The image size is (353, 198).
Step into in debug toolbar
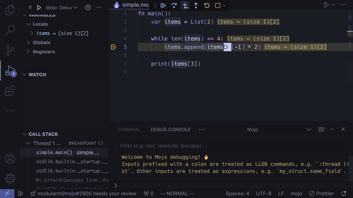185,5
